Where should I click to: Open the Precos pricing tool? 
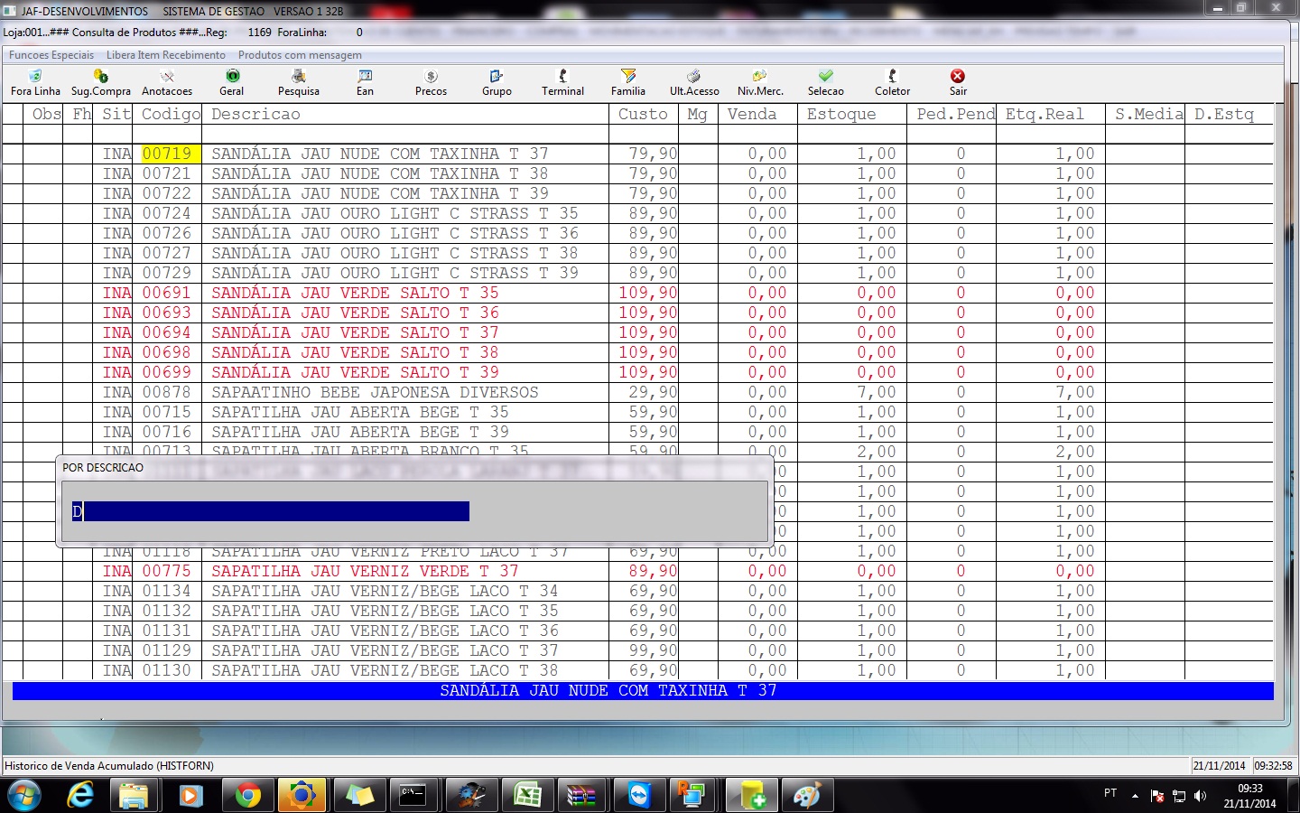(x=431, y=77)
